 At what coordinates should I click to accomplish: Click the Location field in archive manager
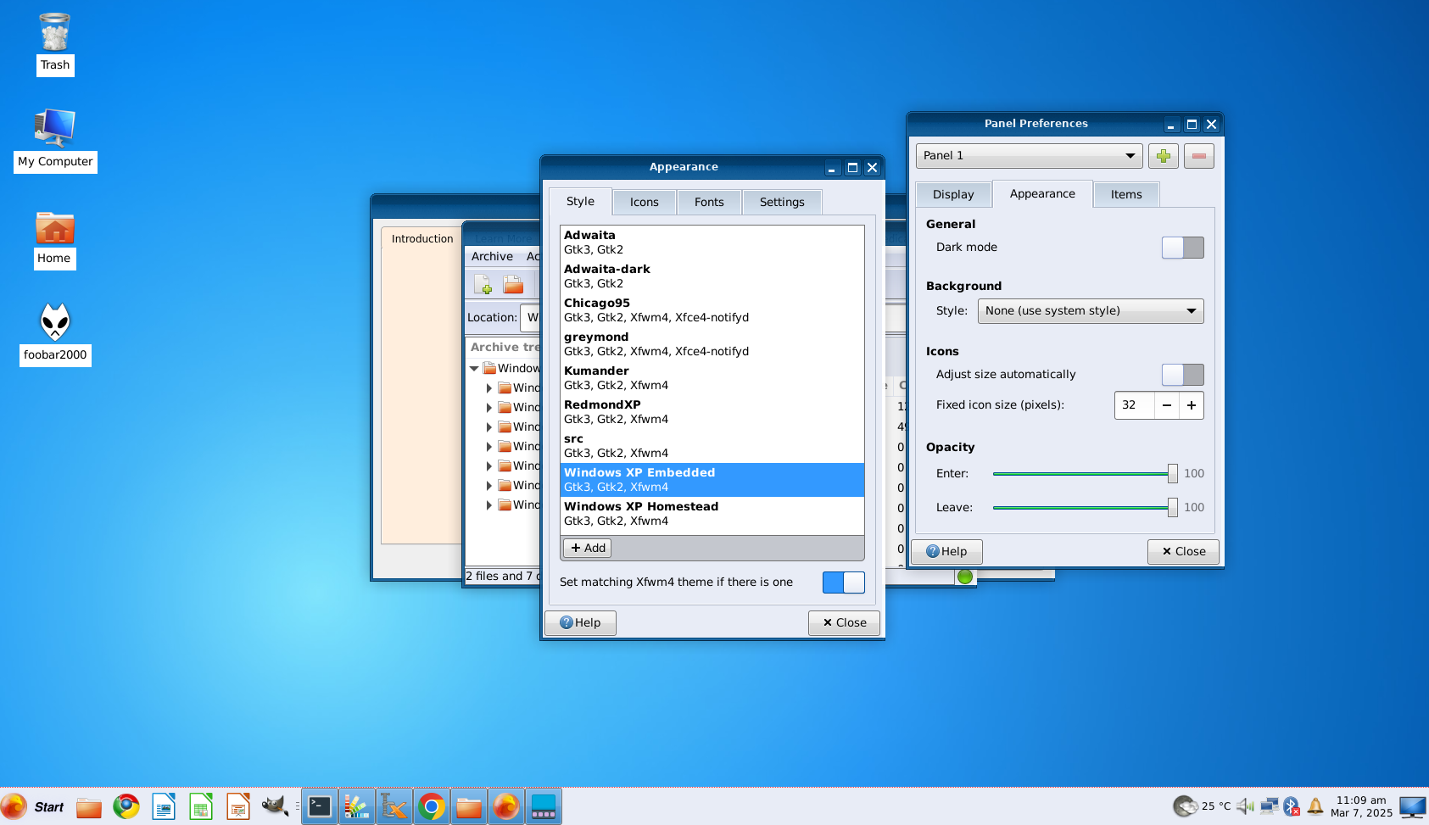tap(530, 318)
